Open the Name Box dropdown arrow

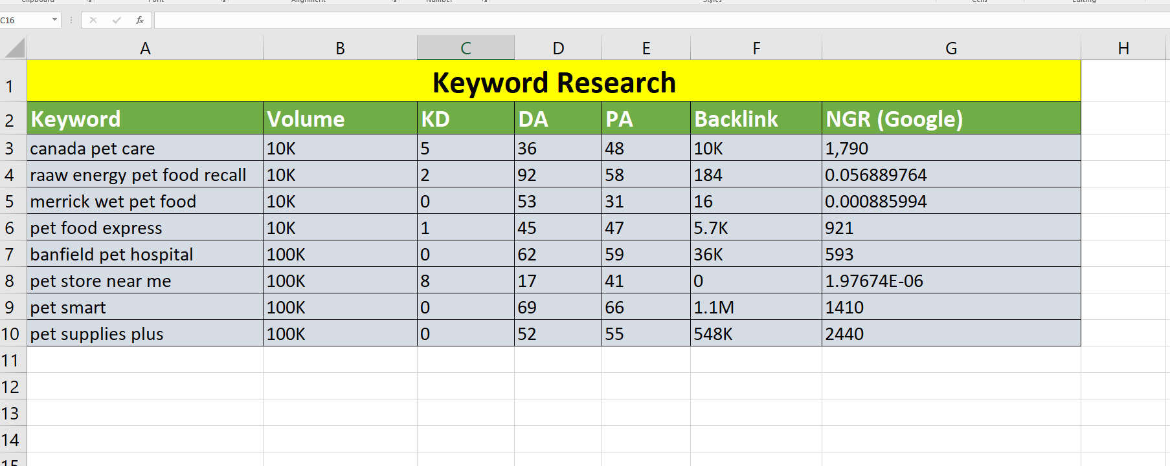(x=54, y=20)
